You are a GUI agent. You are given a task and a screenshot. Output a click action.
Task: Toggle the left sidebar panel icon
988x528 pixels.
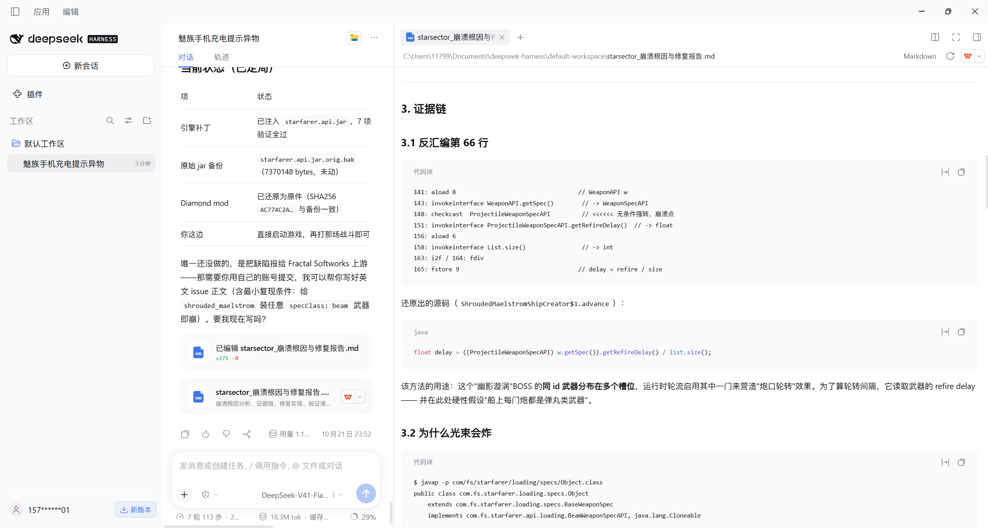coord(15,12)
